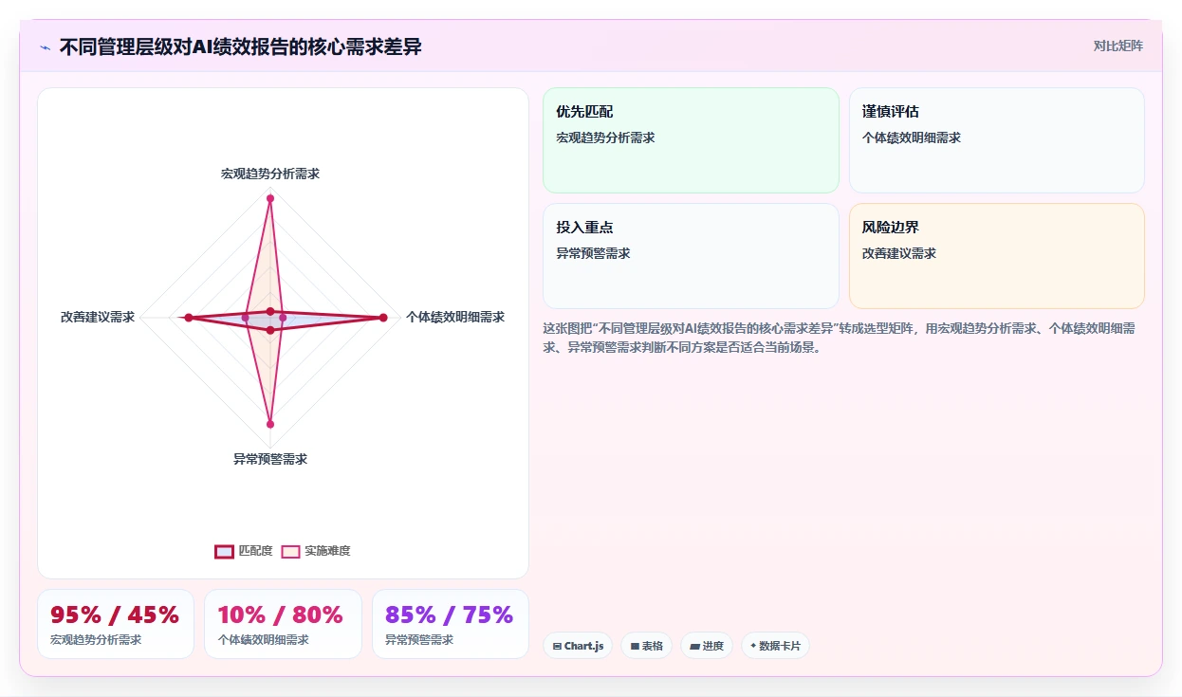Click the 对比矩阵 label in the header
Image resolution: width=1182 pixels, height=697 pixels.
(1117, 46)
